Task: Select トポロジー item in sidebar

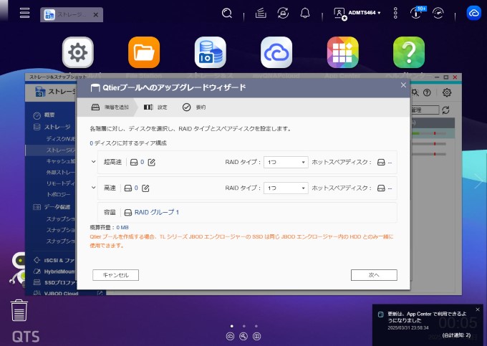Action: [59, 194]
